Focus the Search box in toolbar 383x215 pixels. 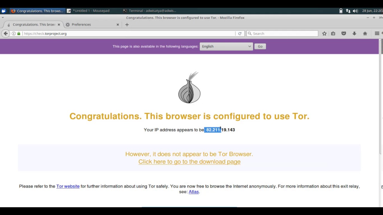(282, 33)
